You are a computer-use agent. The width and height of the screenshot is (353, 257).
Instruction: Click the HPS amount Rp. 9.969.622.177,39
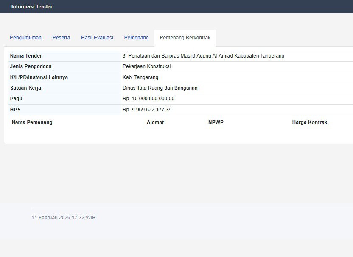coord(147,110)
